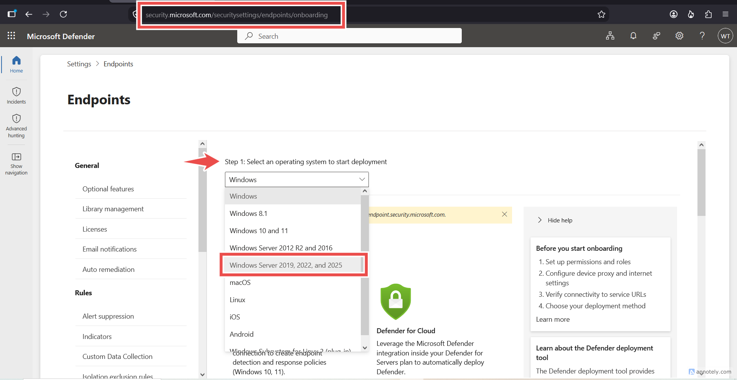The width and height of the screenshot is (737, 380).
Task: Pick Linux from the OS list
Action: [293, 299]
